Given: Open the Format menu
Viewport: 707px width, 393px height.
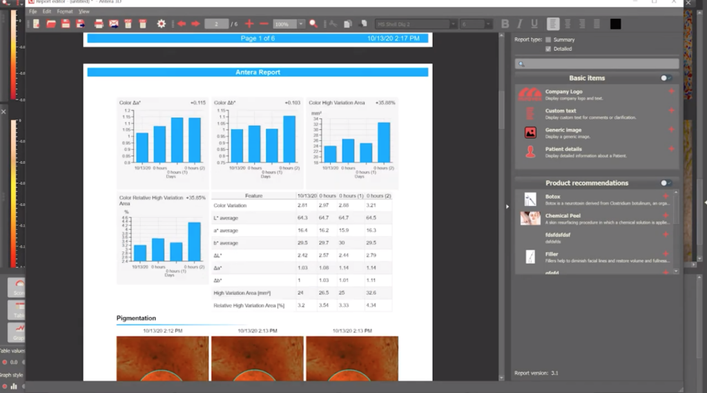Looking at the screenshot, I should (x=65, y=11).
